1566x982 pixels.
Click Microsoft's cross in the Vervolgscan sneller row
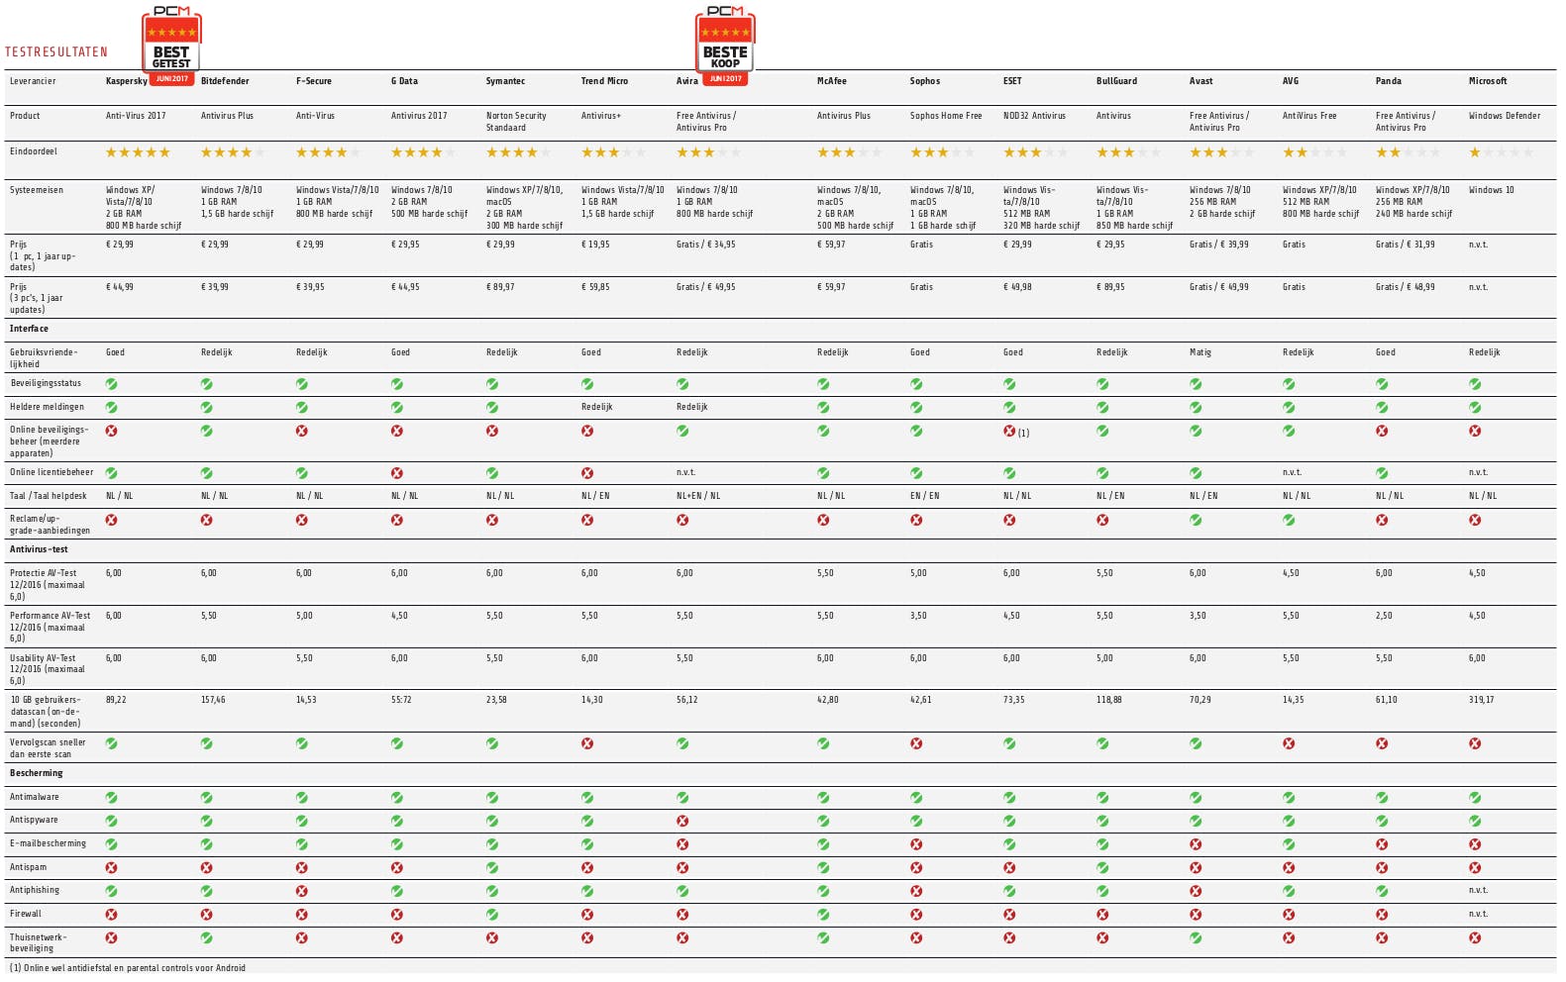click(x=1475, y=743)
